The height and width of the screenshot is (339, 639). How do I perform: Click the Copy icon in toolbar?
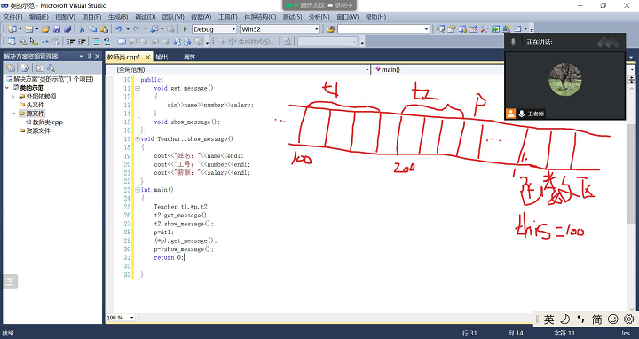93,29
